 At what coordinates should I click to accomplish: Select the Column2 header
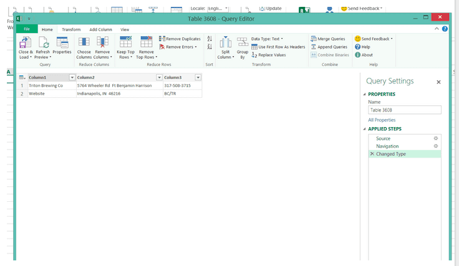pyautogui.click(x=116, y=77)
